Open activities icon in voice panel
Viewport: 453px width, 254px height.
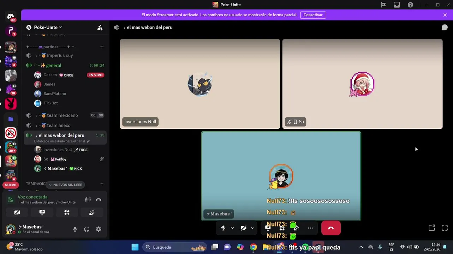click(x=67, y=212)
